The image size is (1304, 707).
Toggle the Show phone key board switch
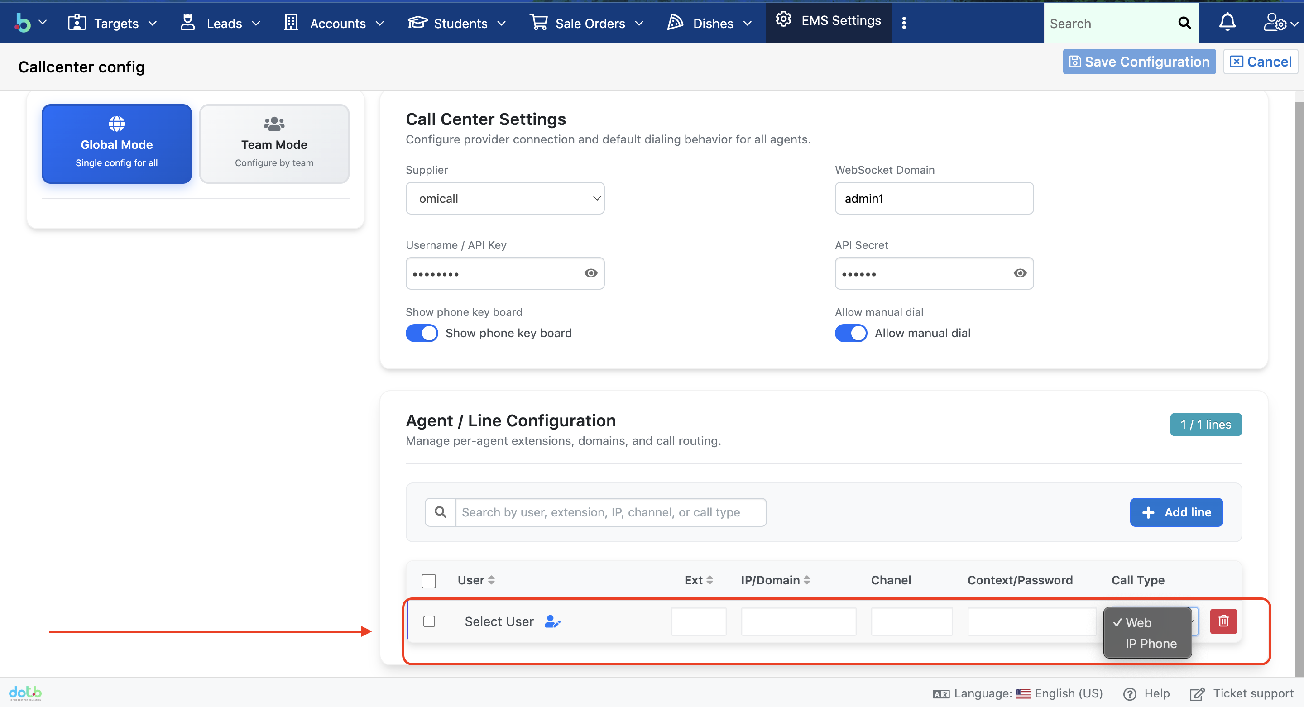pos(422,333)
